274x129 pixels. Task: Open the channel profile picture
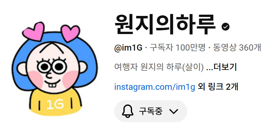tap(54, 69)
